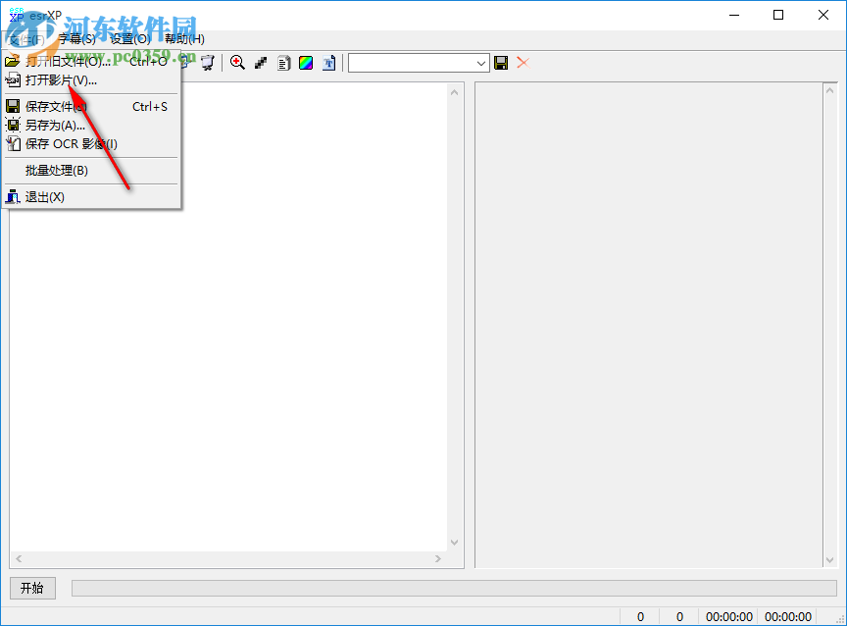Choose 保存文件 in the open menu
The width and height of the screenshot is (847, 626).
91,107
